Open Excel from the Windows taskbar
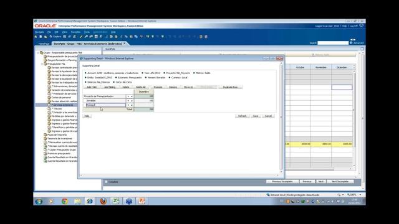 116,201
